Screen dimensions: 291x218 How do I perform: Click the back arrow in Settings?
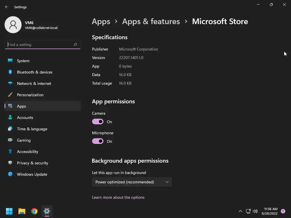pos(7,7)
